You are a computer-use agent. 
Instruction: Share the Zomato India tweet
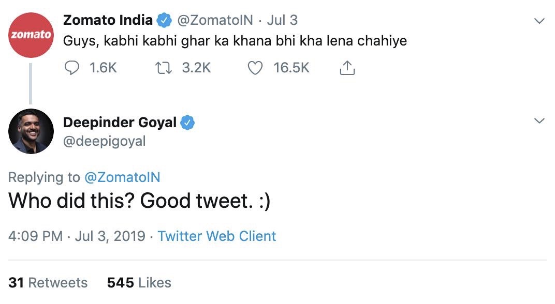click(x=347, y=68)
